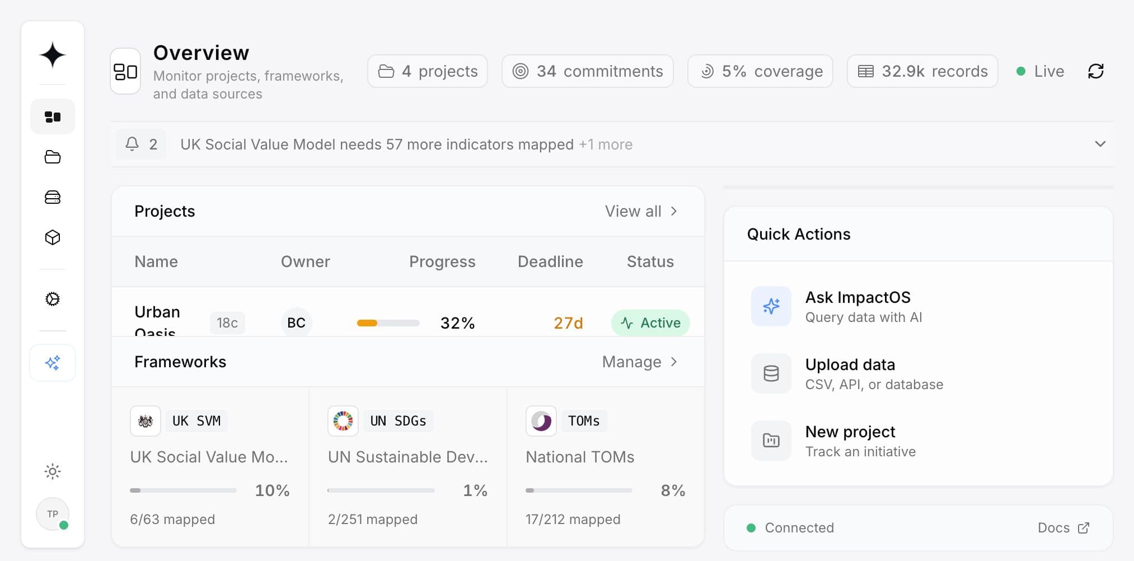
Task: Open the settings gear in the sidebar
Action: [x=52, y=300]
